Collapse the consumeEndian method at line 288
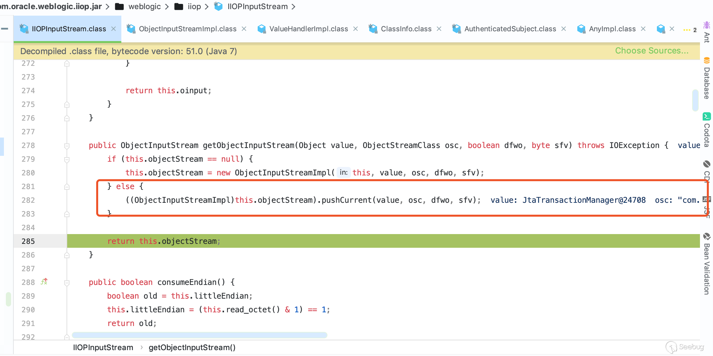This screenshot has height=356, width=713. click(67, 283)
